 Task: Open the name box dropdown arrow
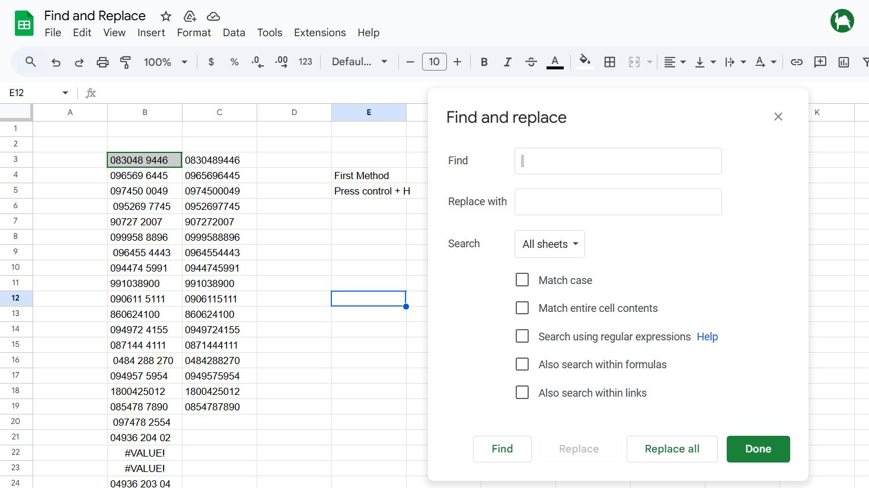point(65,93)
